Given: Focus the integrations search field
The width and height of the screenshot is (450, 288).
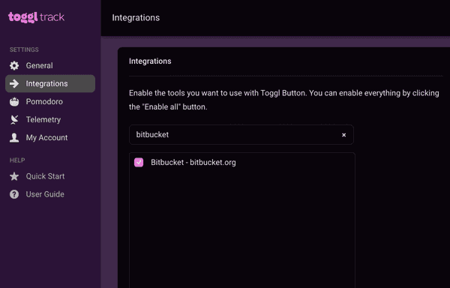Looking at the screenshot, I should (x=241, y=134).
